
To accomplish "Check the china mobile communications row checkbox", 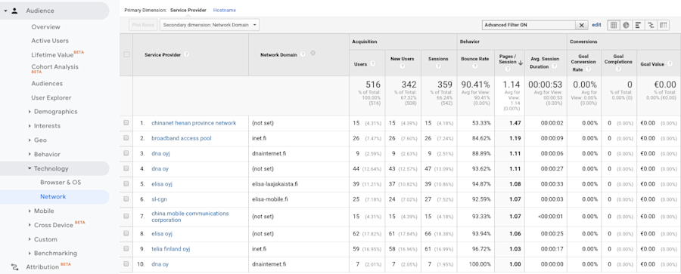I will point(126,217).
